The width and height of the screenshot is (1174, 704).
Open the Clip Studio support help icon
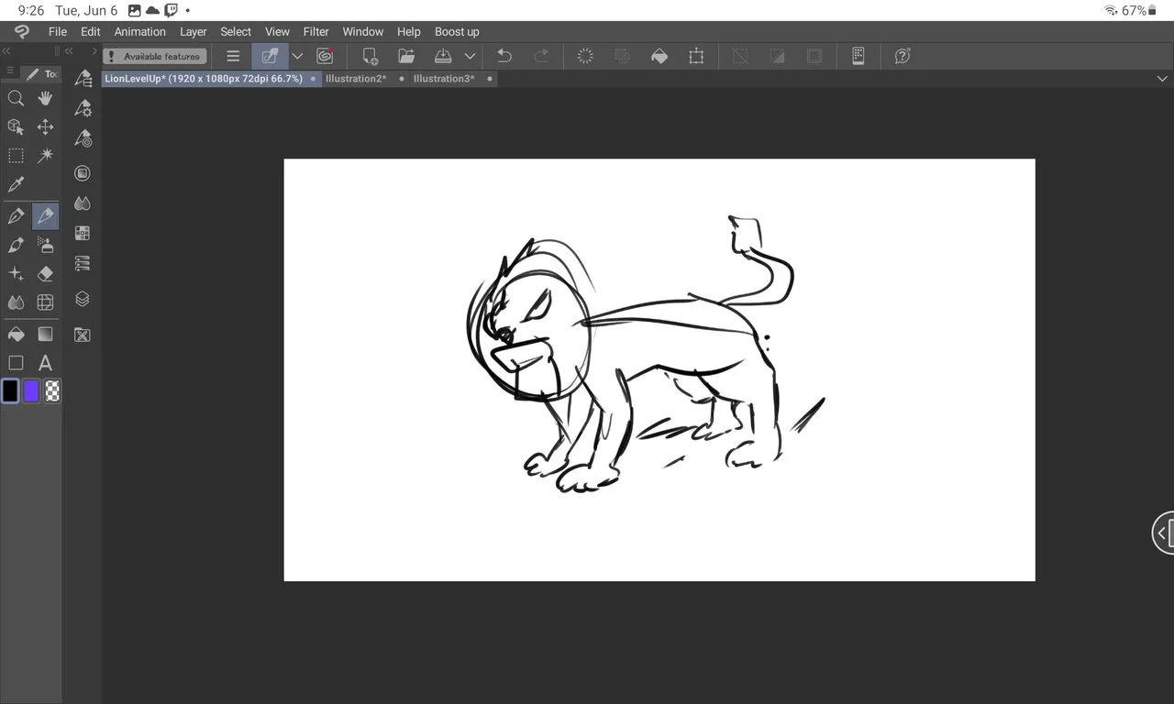pyautogui.click(x=903, y=56)
